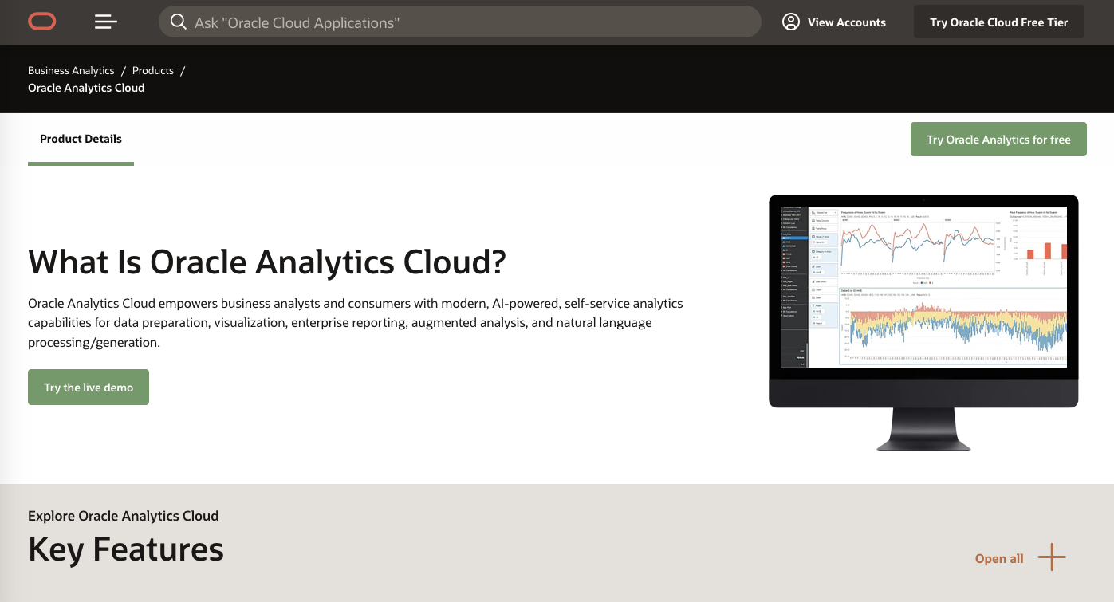Open the Business Analytics breadcrumb link
1114x602 pixels.
pyautogui.click(x=71, y=70)
